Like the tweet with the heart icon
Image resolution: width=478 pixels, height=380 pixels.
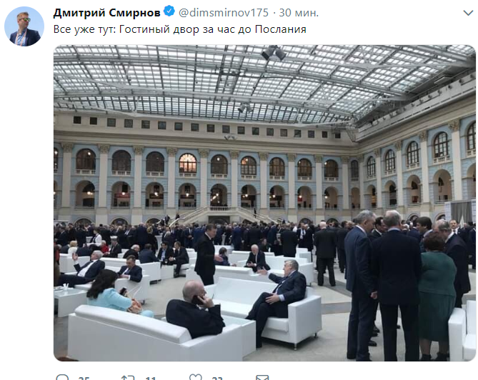(x=195, y=377)
